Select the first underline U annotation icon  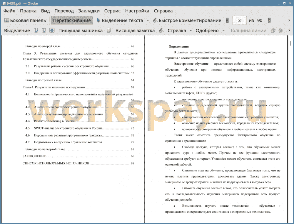[x=36, y=31]
